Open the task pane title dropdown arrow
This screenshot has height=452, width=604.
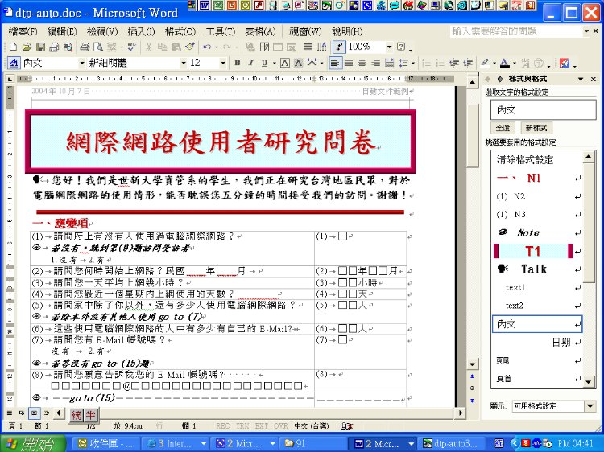[581, 79]
